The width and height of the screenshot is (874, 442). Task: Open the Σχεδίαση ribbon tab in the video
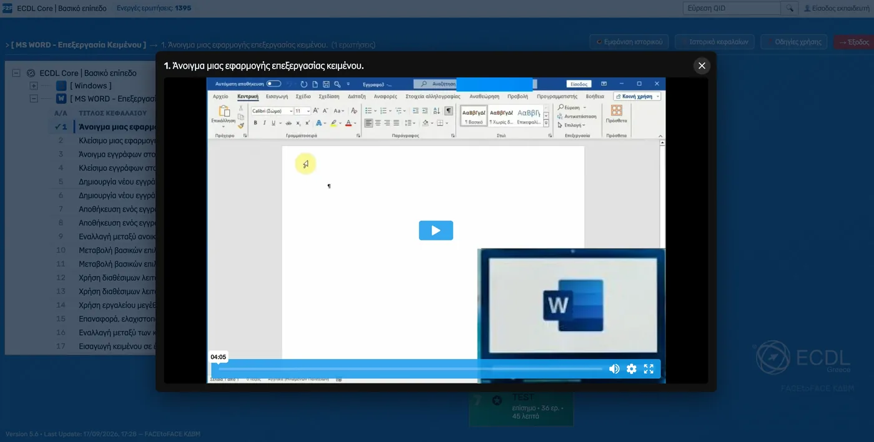tap(329, 97)
